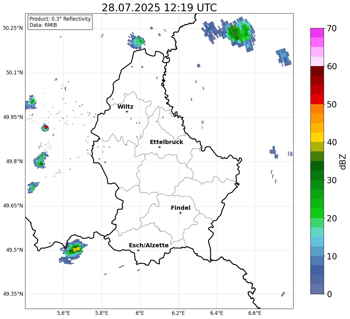This screenshot has height=319, width=350.
Task: Click the dark green 34 dBZ color segment
Action: pos(317,166)
